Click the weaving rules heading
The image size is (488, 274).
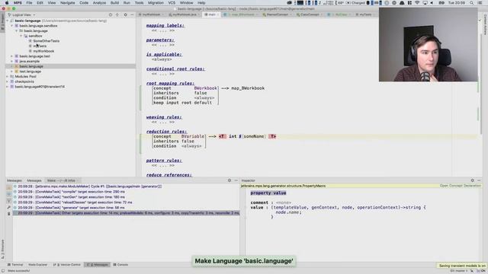(164, 117)
